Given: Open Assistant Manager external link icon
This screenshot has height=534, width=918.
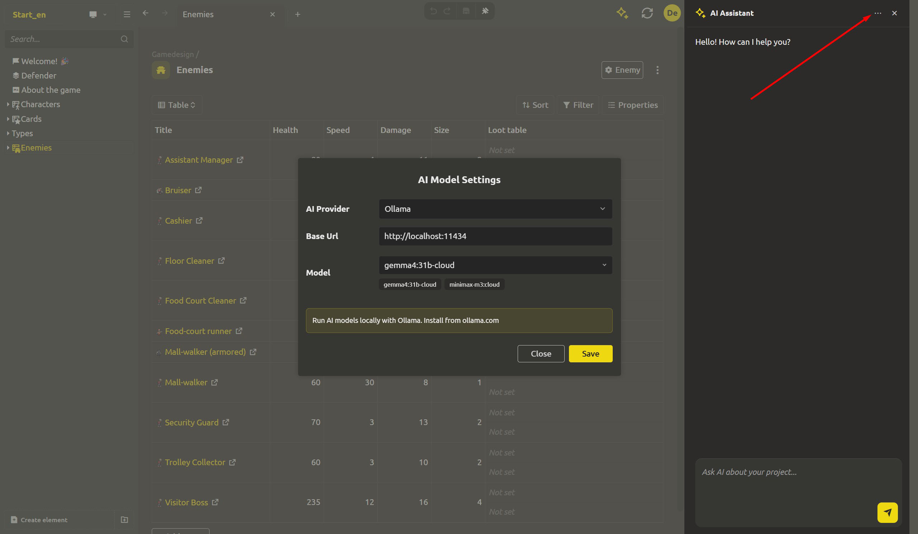Looking at the screenshot, I should pyautogui.click(x=240, y=160).
